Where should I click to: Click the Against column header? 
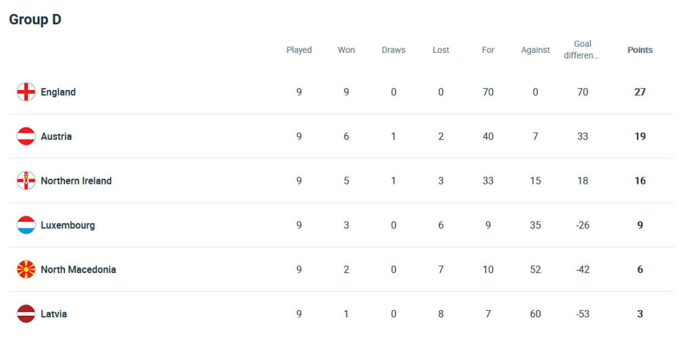point(535,50)
